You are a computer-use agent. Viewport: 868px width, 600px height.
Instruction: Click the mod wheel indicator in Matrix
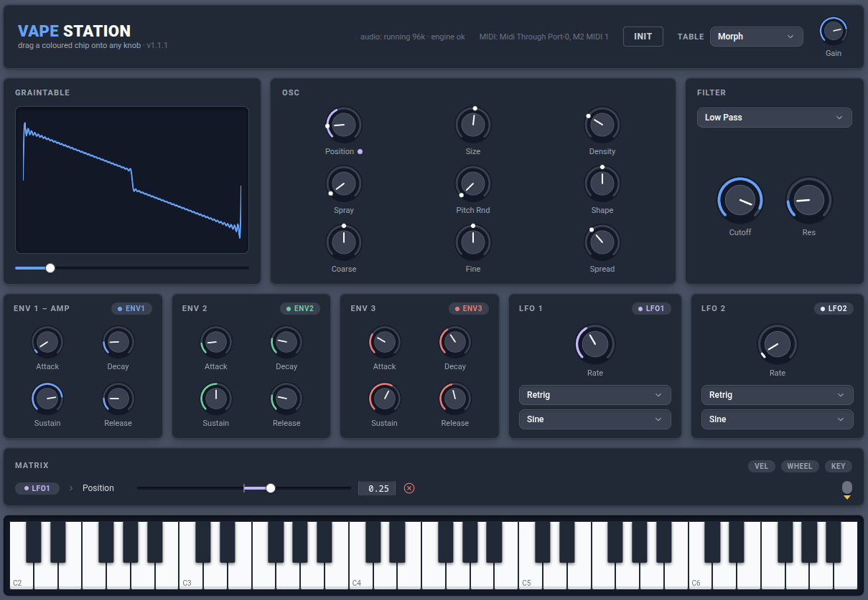coord(847,489)
